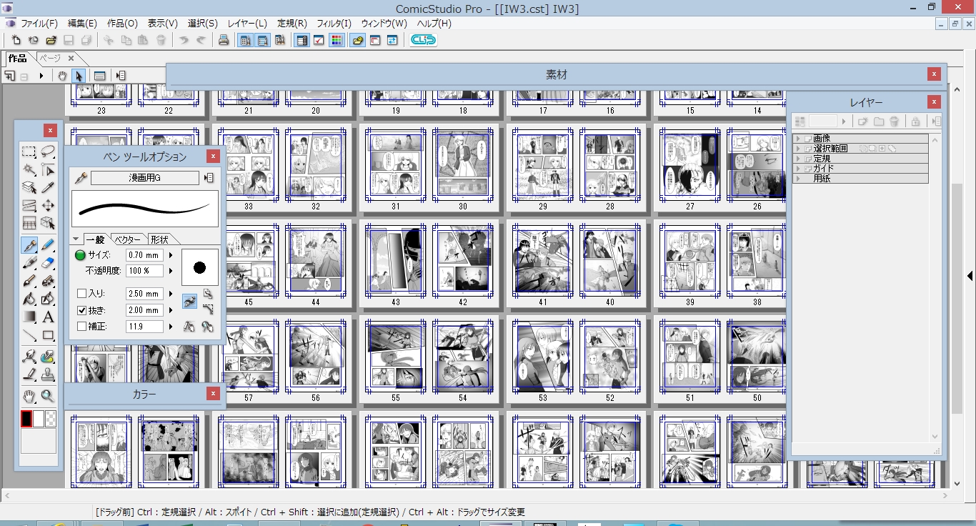Expand the 選択範囲 layer group
The height and width of the screenshot is (526, 976).
coord(797,149)
